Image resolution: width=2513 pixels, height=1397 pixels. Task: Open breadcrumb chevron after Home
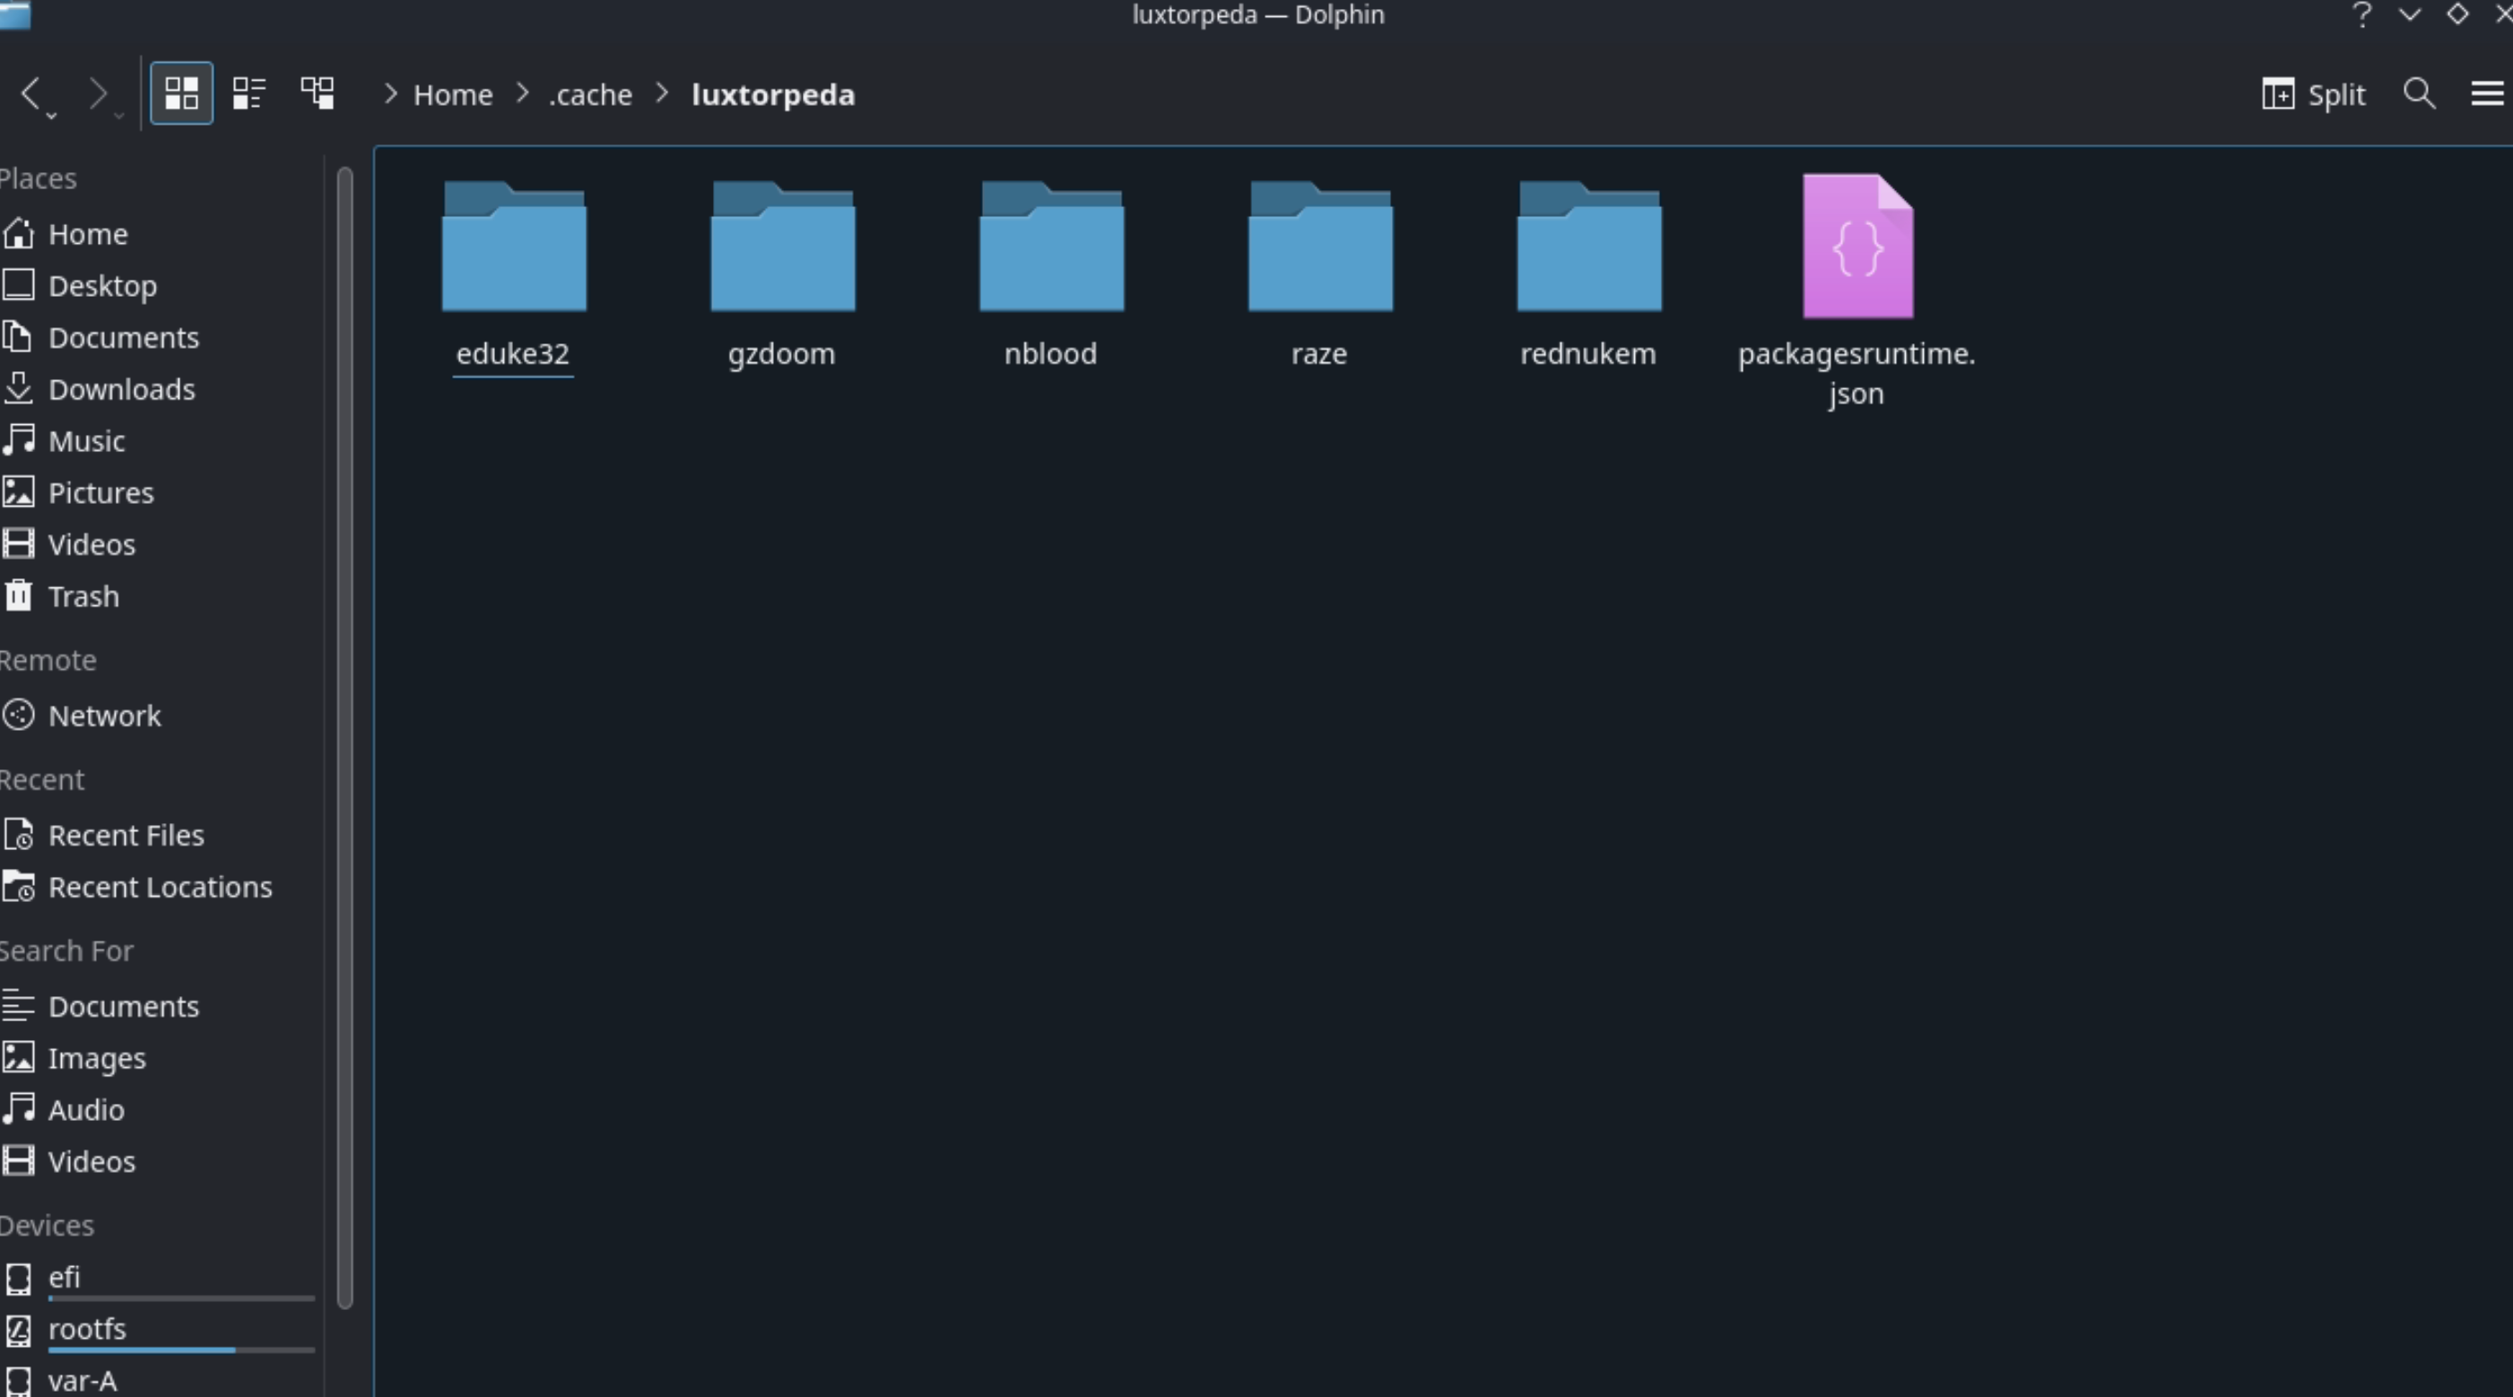(522, 93)
